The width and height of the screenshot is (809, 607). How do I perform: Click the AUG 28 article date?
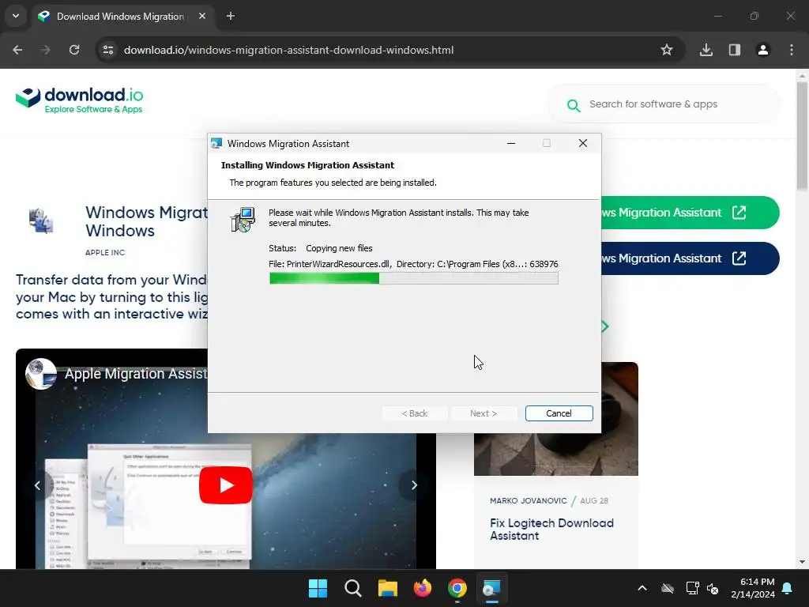click(594, 500)
